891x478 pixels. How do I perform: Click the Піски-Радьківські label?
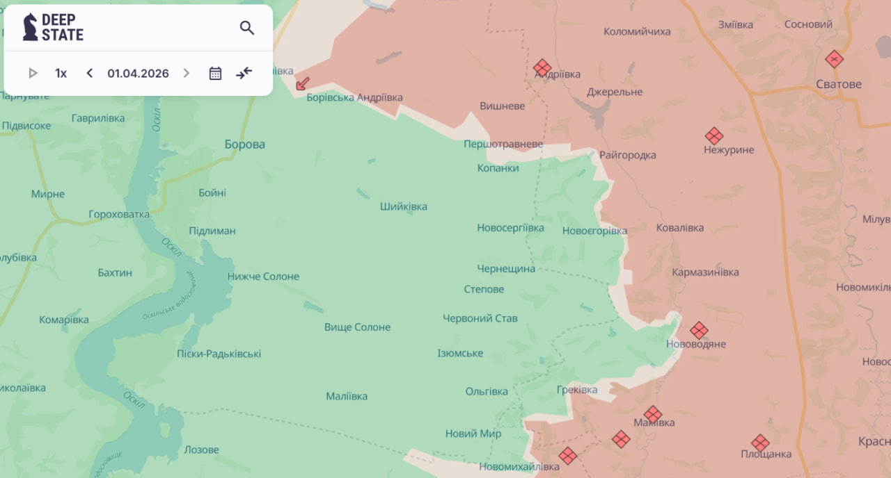(x=219, y=354)
